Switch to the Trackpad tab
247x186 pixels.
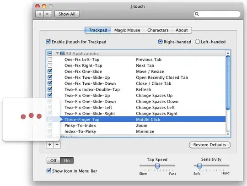[x=98, y=30]
